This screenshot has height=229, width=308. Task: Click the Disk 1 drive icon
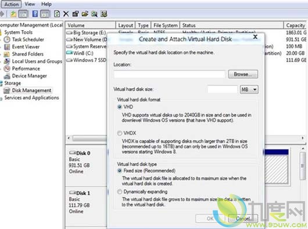(72, 192)
